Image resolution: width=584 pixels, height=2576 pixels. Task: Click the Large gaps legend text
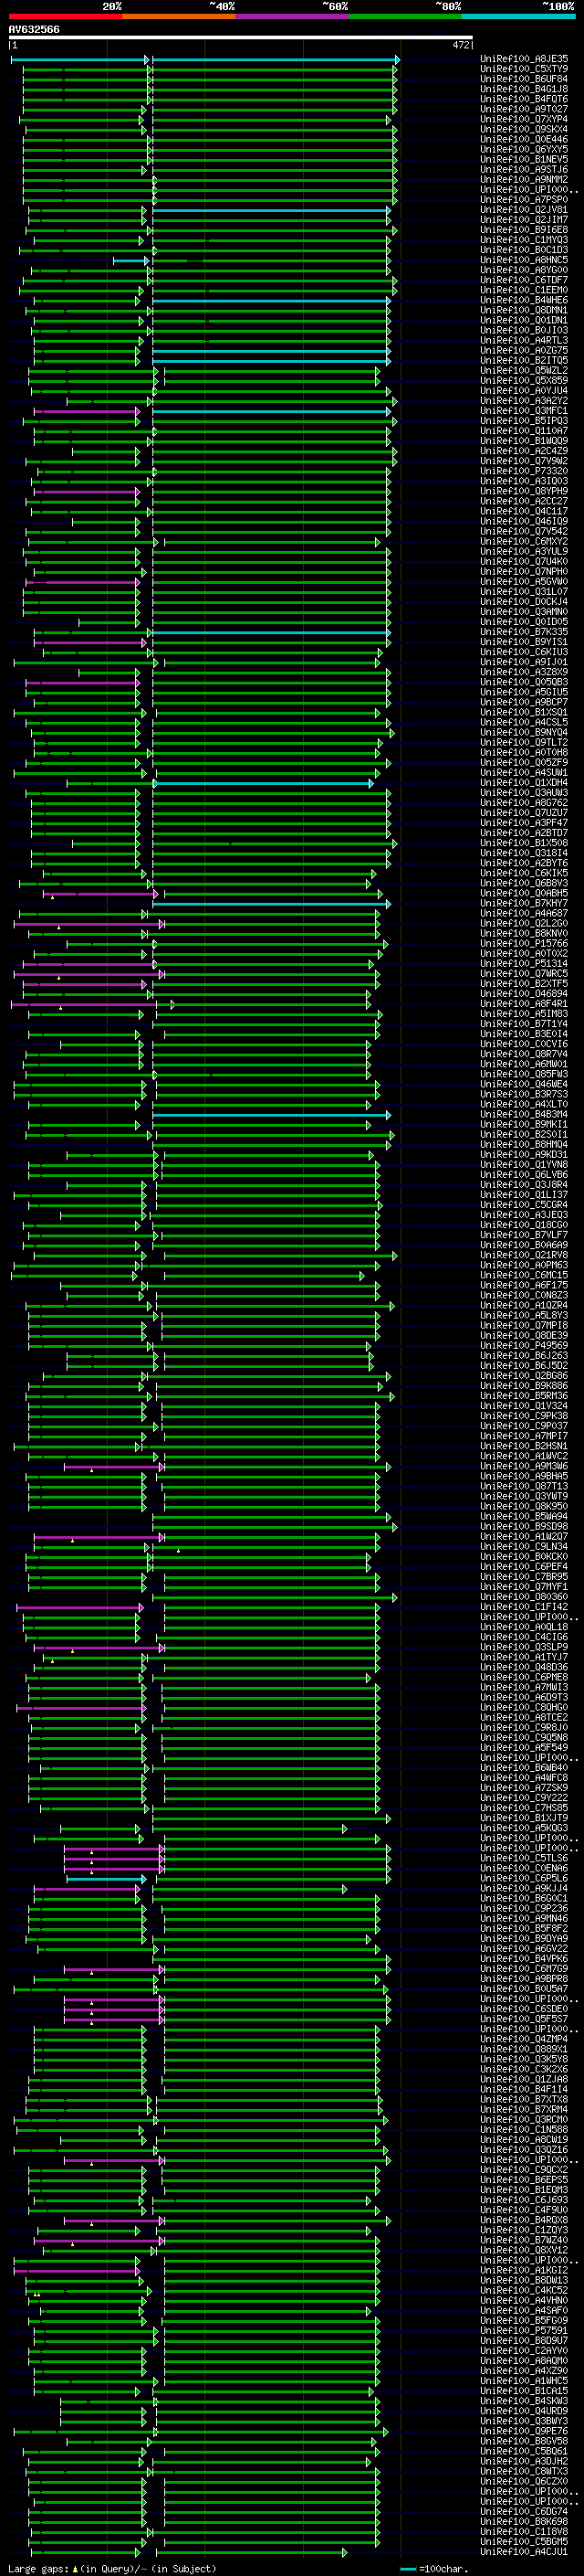(112, 2568)
